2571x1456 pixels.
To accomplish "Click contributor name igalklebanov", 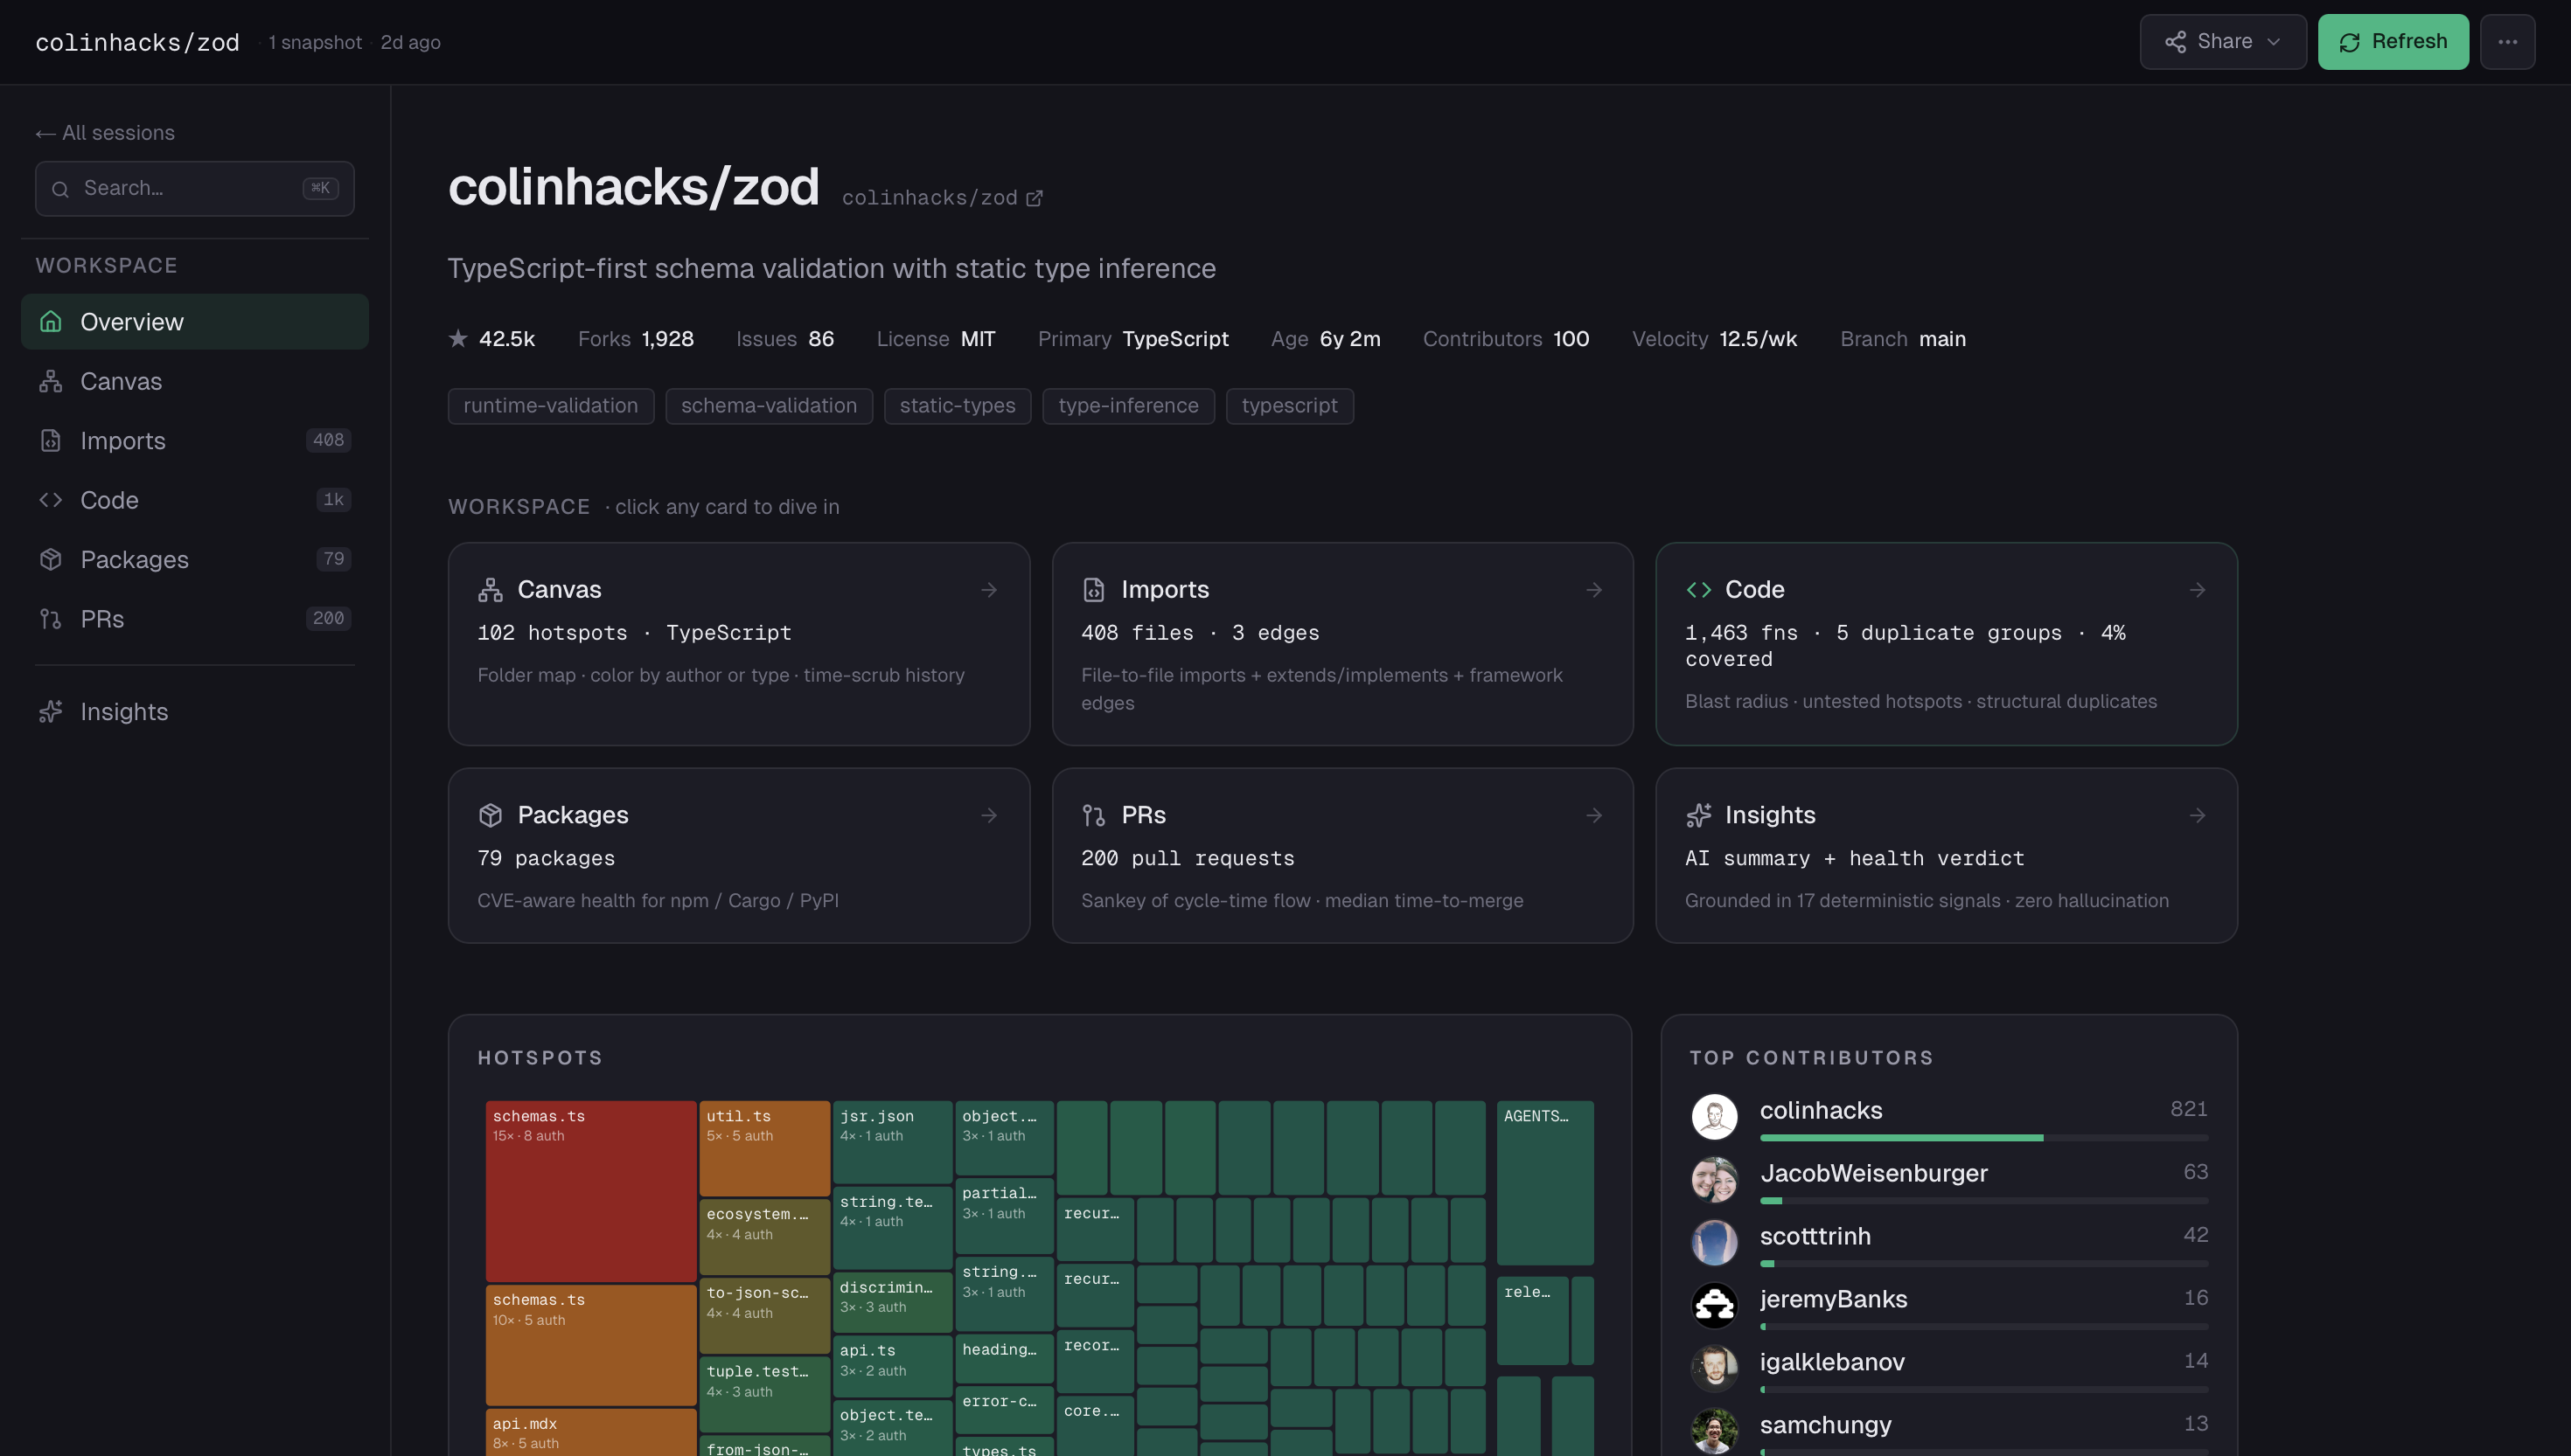I will (x=1832, y=1363).
